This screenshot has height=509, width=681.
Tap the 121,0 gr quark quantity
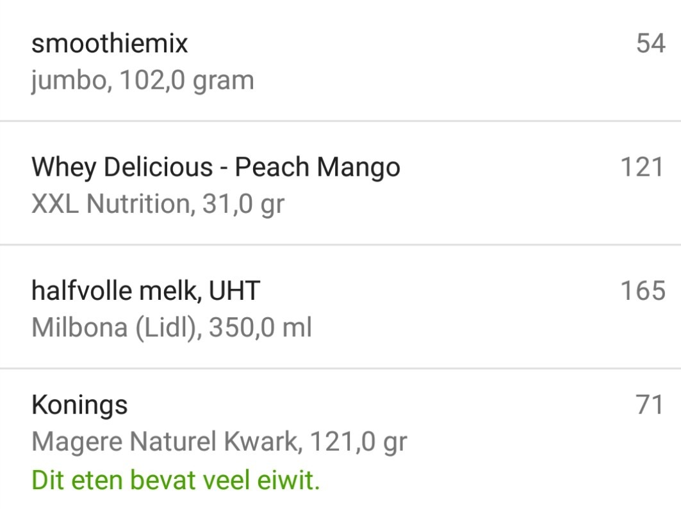coord(357,442)
